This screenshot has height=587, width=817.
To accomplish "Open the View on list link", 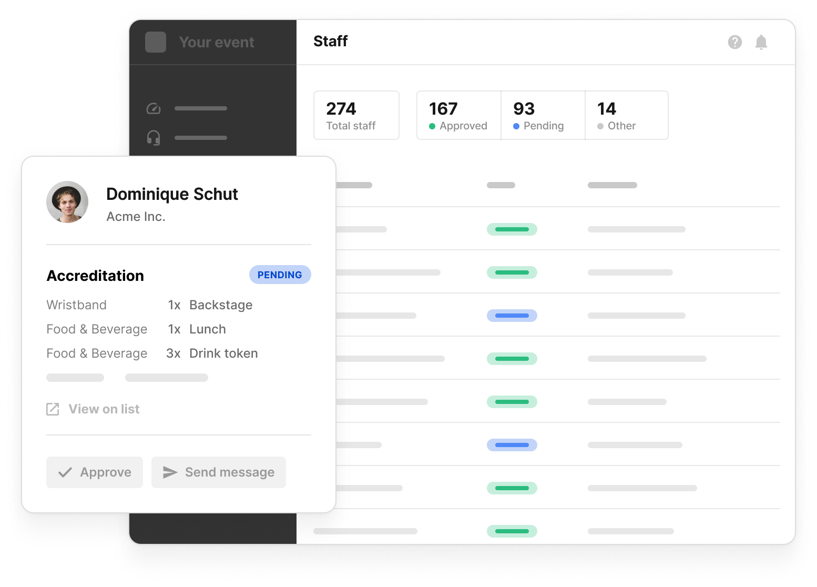I will 104,409.
